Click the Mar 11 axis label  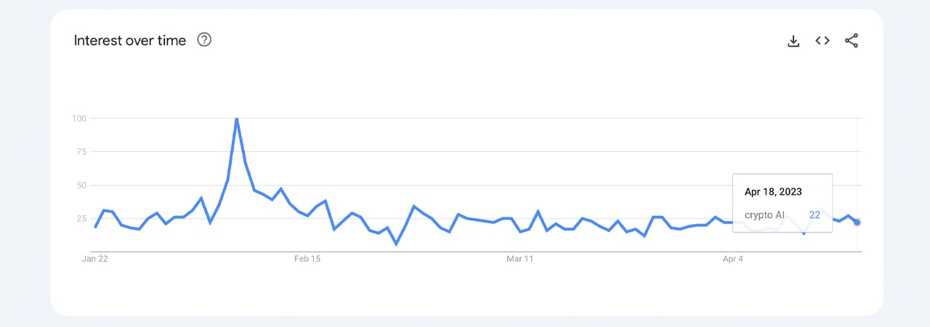point(519,259)
